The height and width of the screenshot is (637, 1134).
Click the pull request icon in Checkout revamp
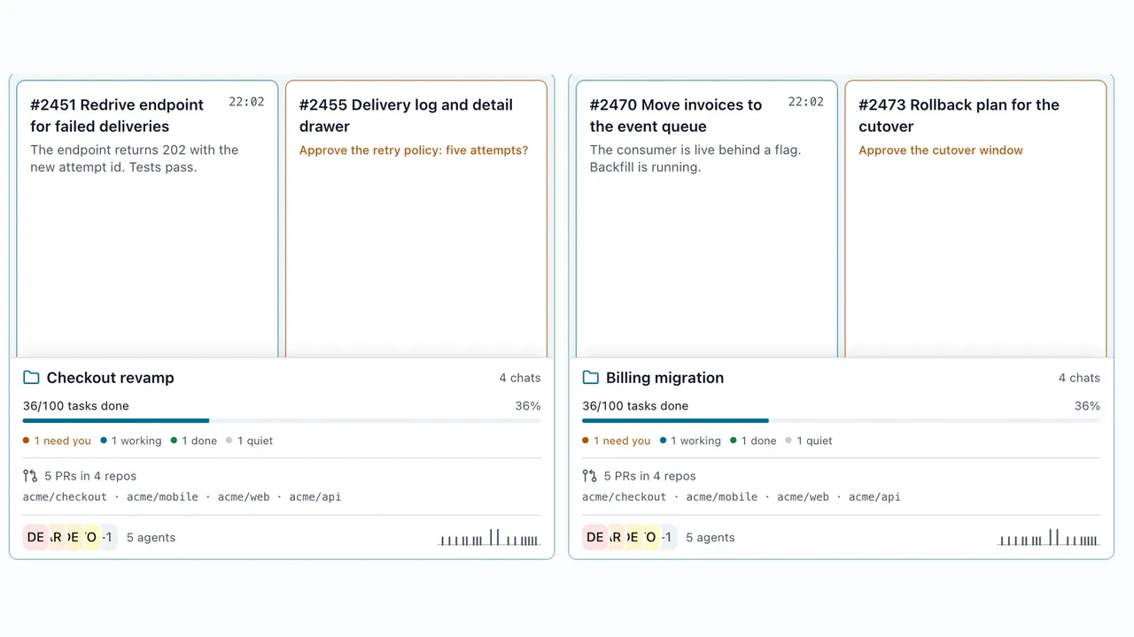[30, 476]
